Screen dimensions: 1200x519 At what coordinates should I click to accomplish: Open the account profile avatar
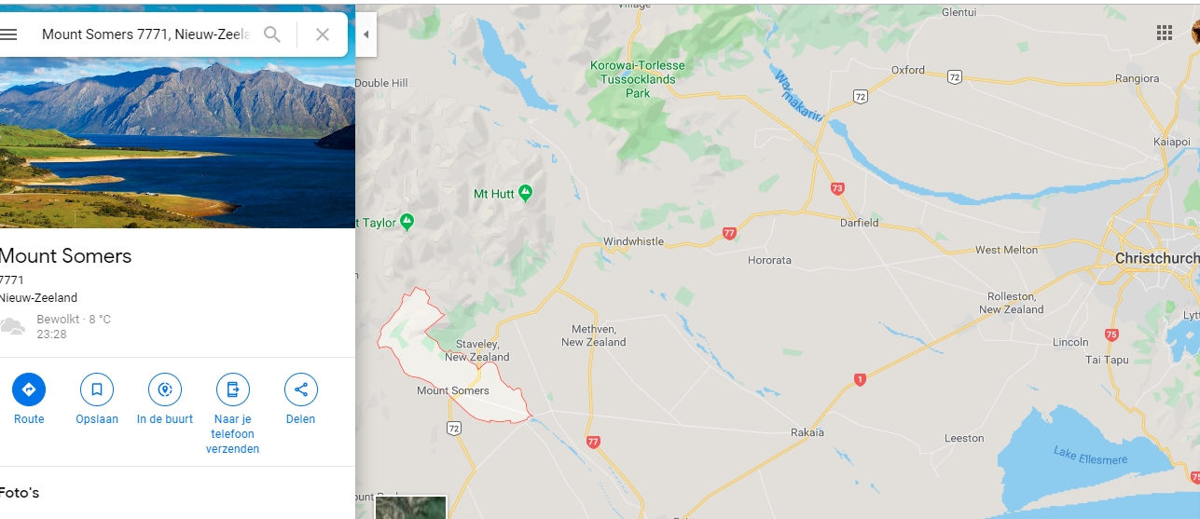(x=1195, y=33)
